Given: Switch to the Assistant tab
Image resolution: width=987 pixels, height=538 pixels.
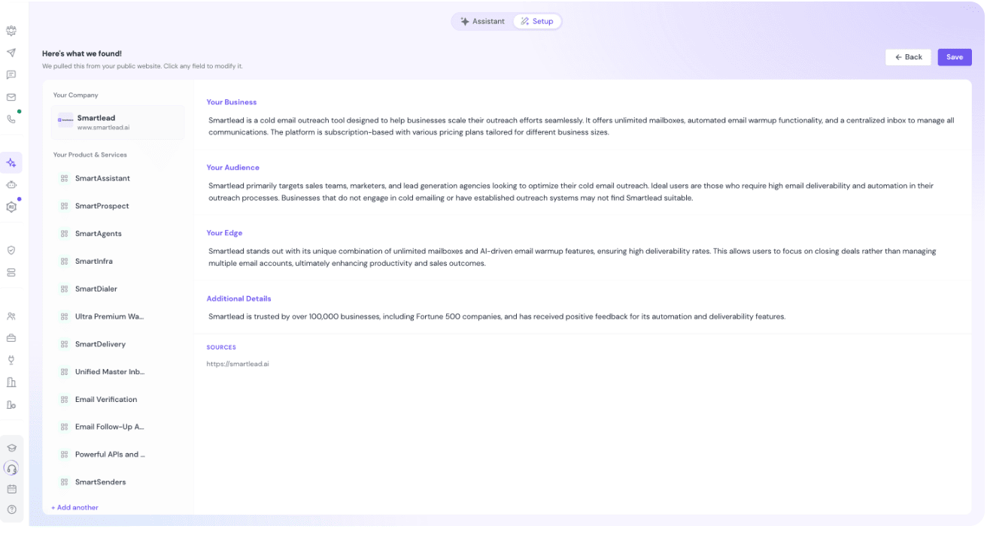Looking at the screenshot, I should pos(482,22).
